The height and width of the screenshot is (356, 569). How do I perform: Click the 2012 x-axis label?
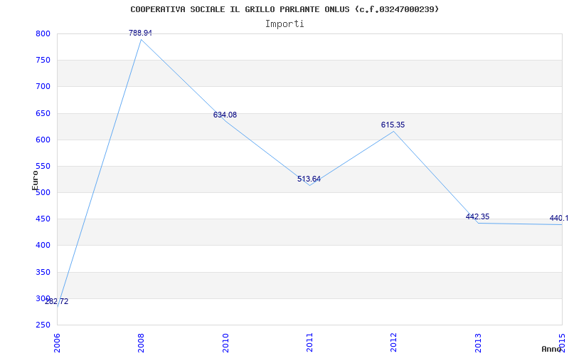[x=394, y=342]
